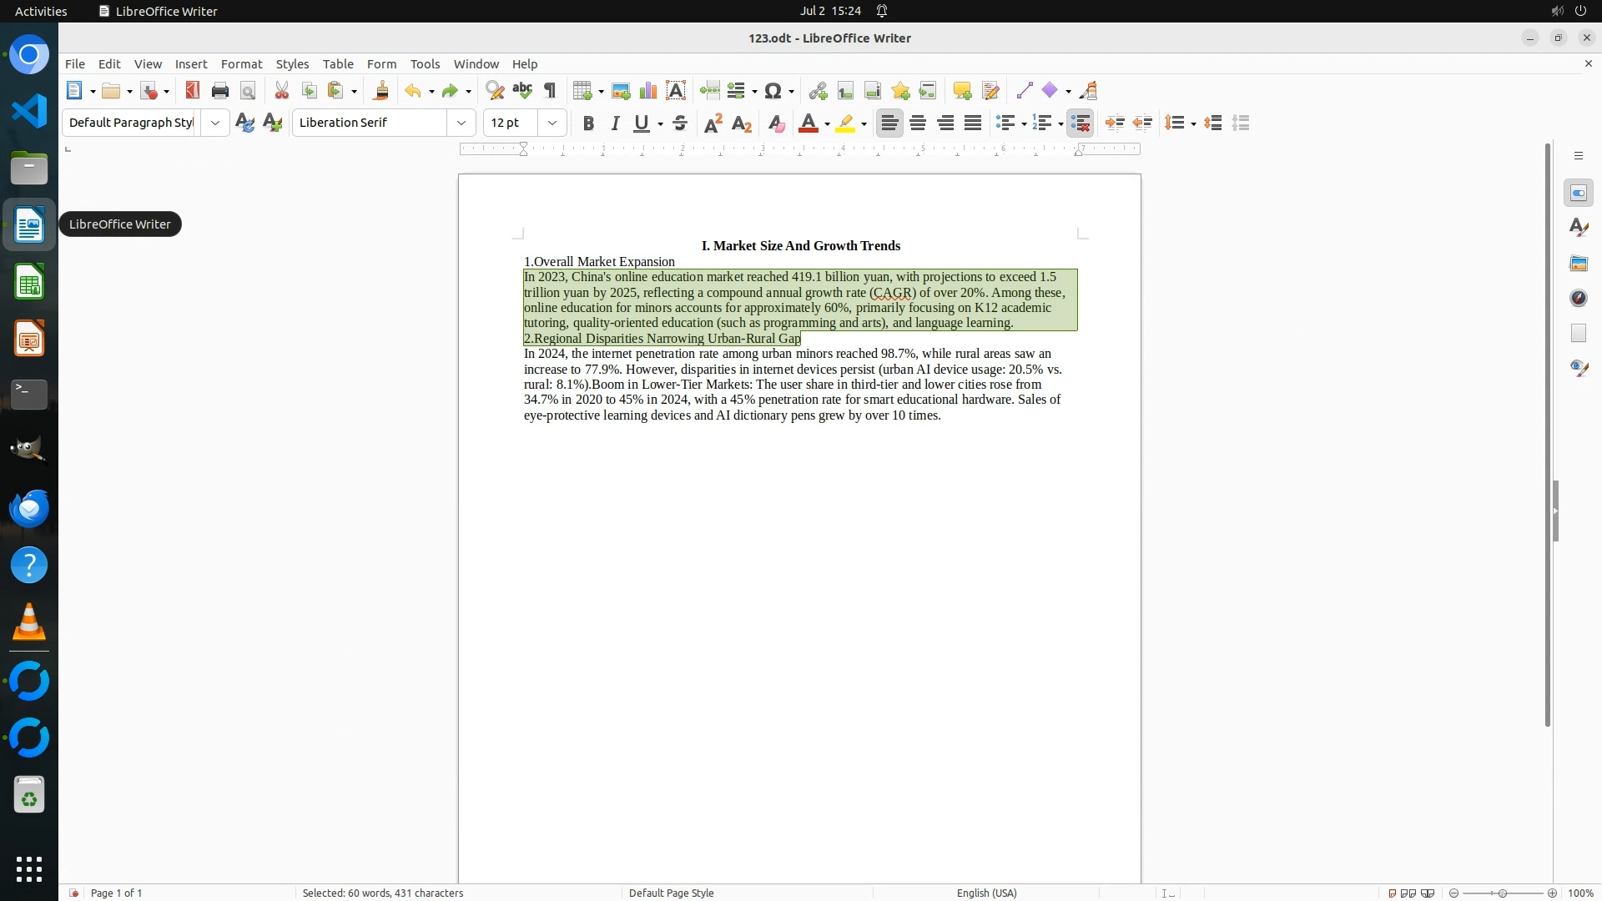Screen dimensions: 1602x901
Task: Insert a chart using toolbar icon
Action: 647,91
